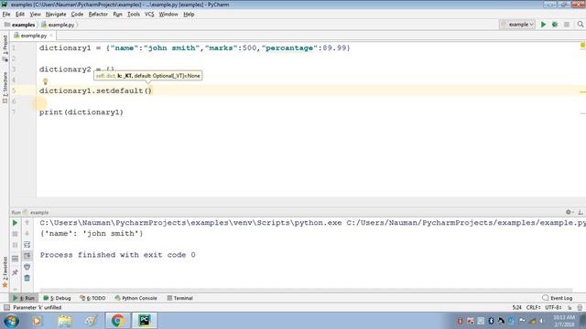Open the Tools menu
This screenshot has height=329, width=586.
pyautogui.click(x=134, y=15)
